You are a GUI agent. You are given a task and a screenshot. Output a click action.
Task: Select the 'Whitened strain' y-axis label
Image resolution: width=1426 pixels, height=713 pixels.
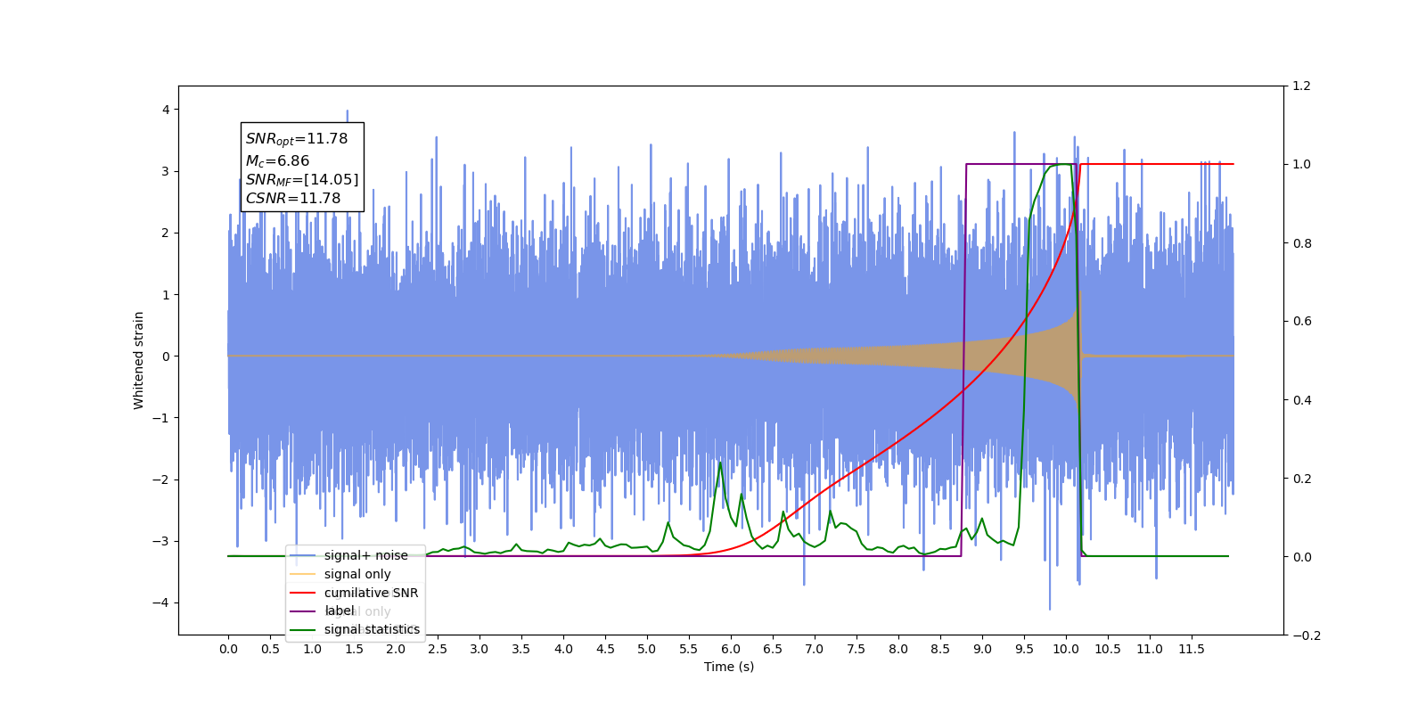click(x=139, y=360)
